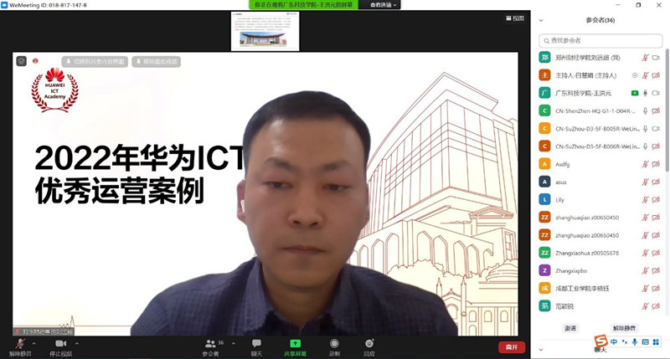Select participant CN-SuZhou-D3-5F-B006R name

click(x=597, y=146)
